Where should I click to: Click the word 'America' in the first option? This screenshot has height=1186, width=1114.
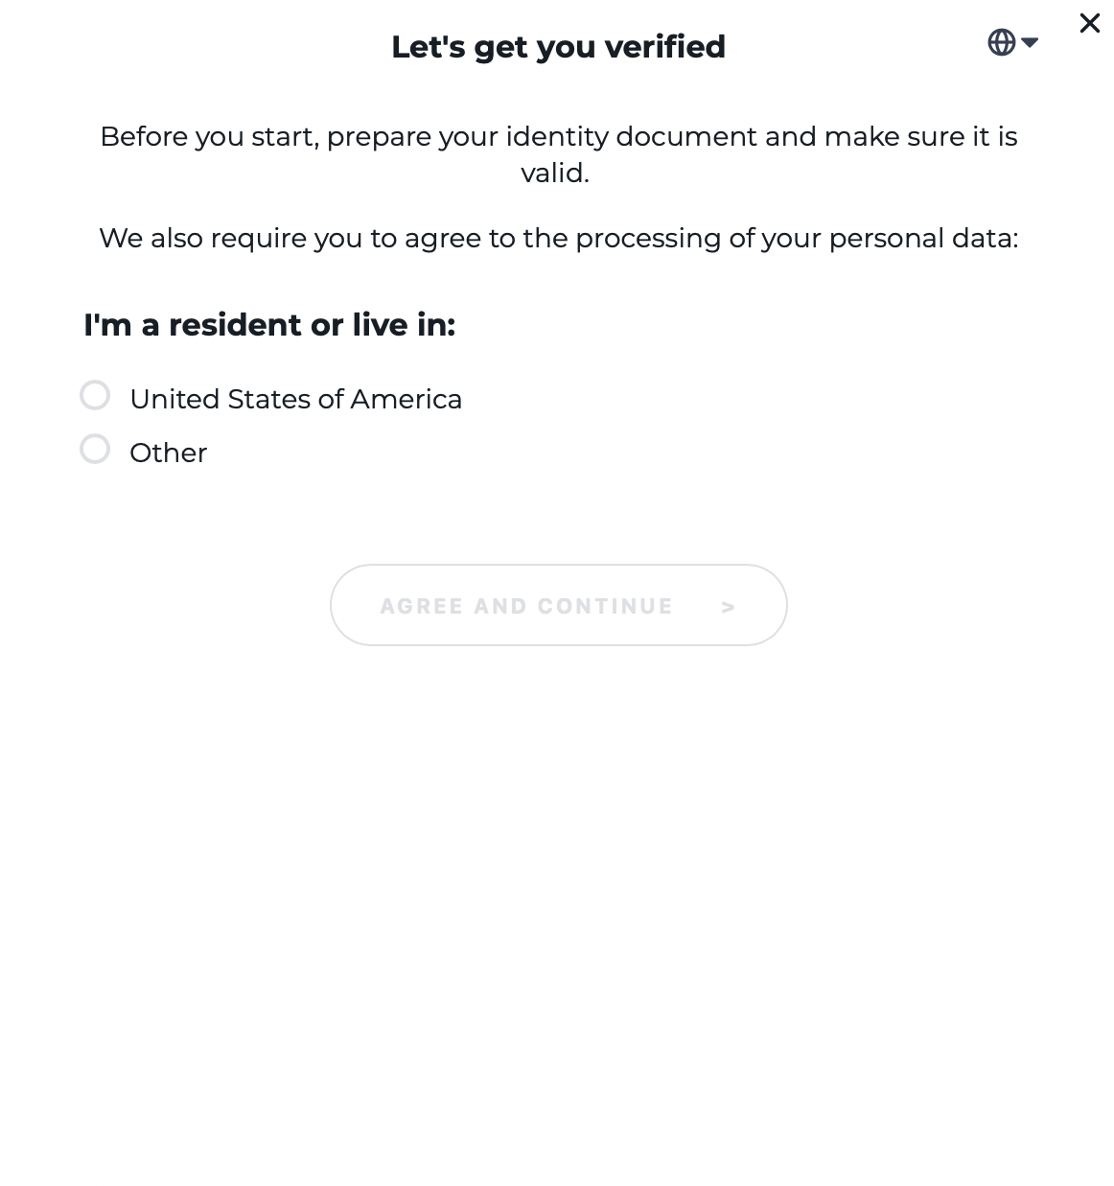[406, 399]
